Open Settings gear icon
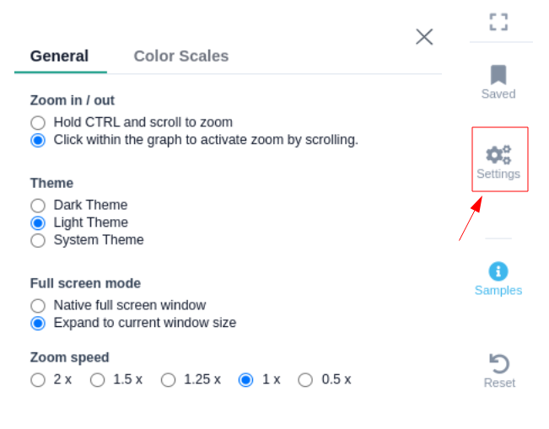549x429 pixels. coord(498,155)
